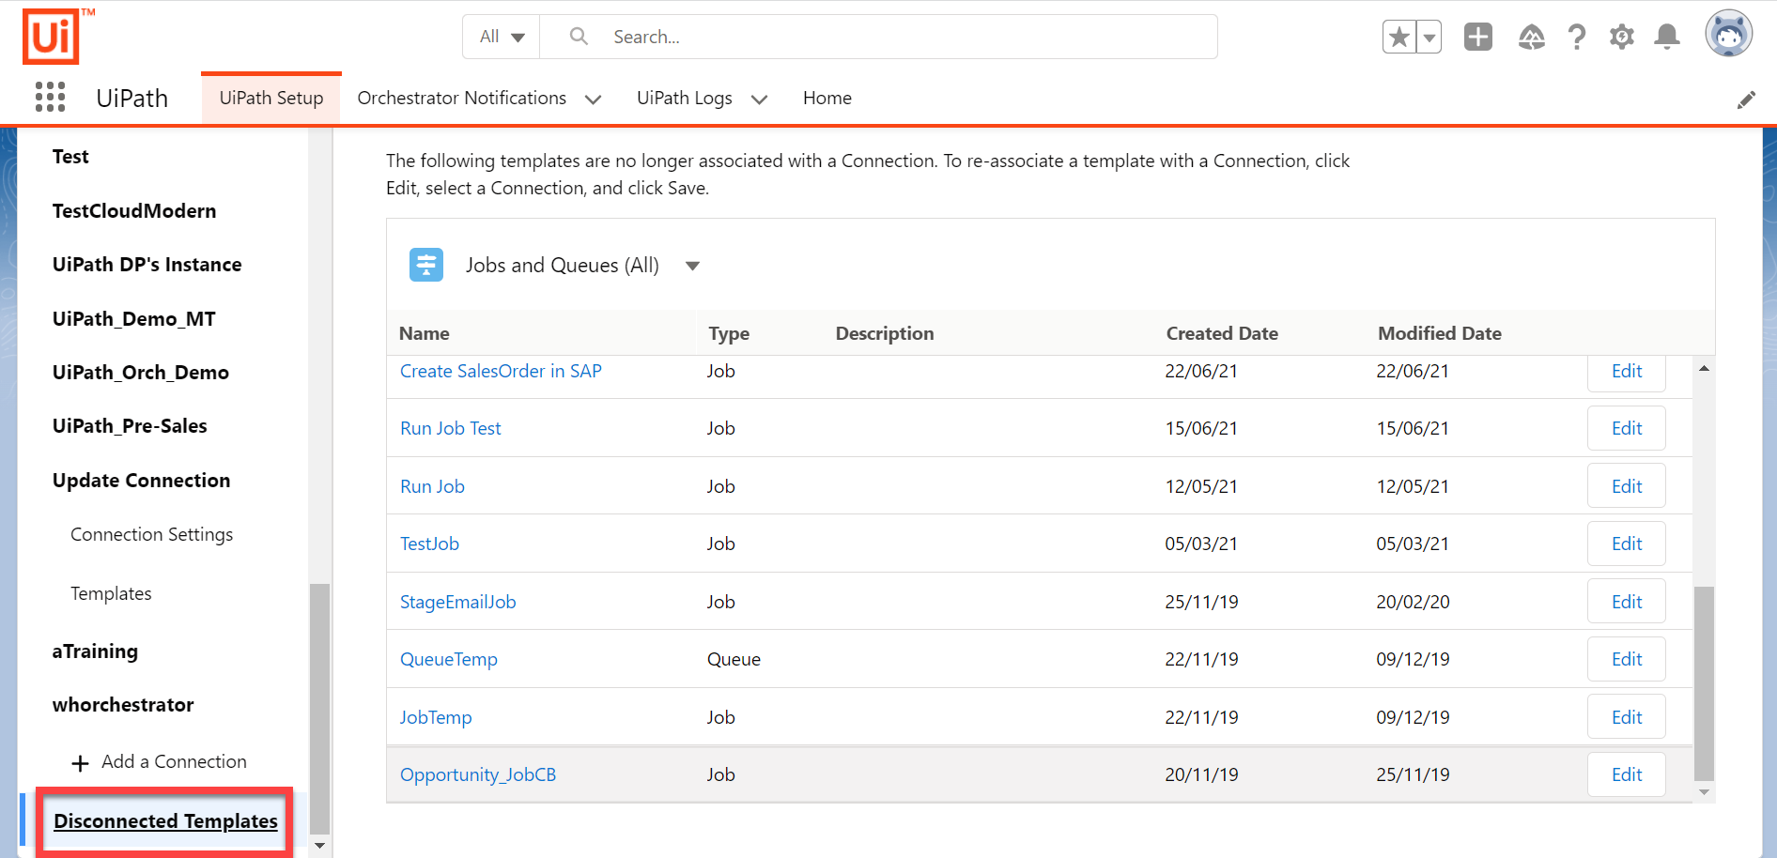Click the UiPath logo

tap(52, 38)
